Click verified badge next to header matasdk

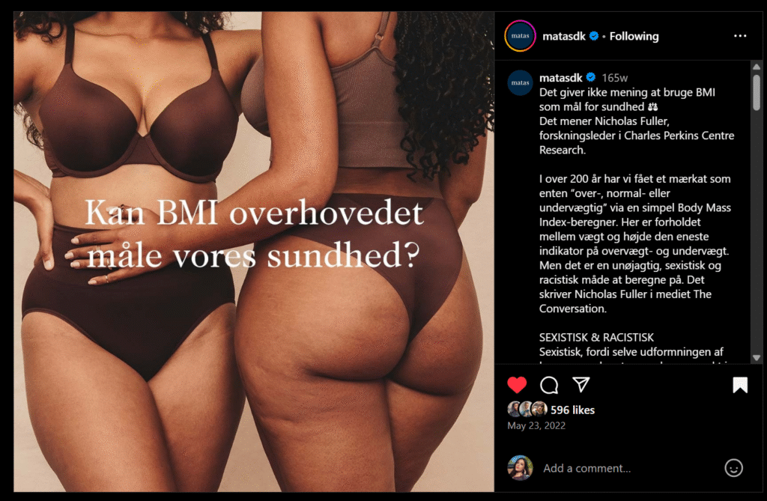pos(594,36)
